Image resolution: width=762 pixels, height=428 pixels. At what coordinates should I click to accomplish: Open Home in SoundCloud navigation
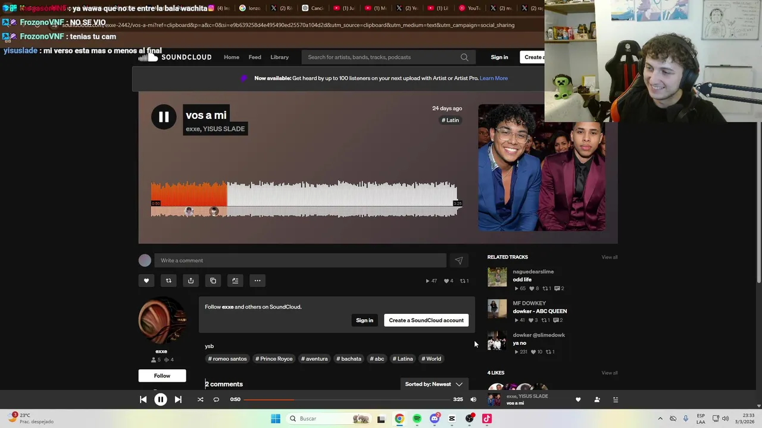[x=232, y=57]
